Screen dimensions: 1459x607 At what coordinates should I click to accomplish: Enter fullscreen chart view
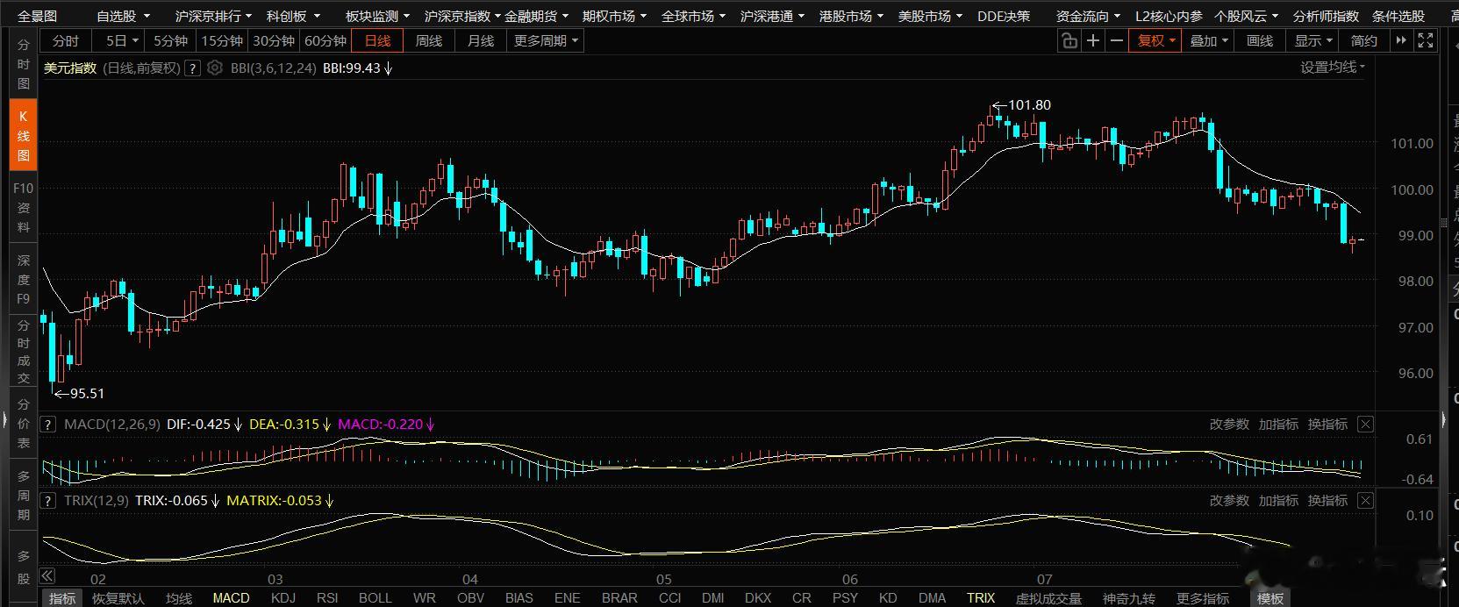pyautogui.click(x=1426, y=40)
